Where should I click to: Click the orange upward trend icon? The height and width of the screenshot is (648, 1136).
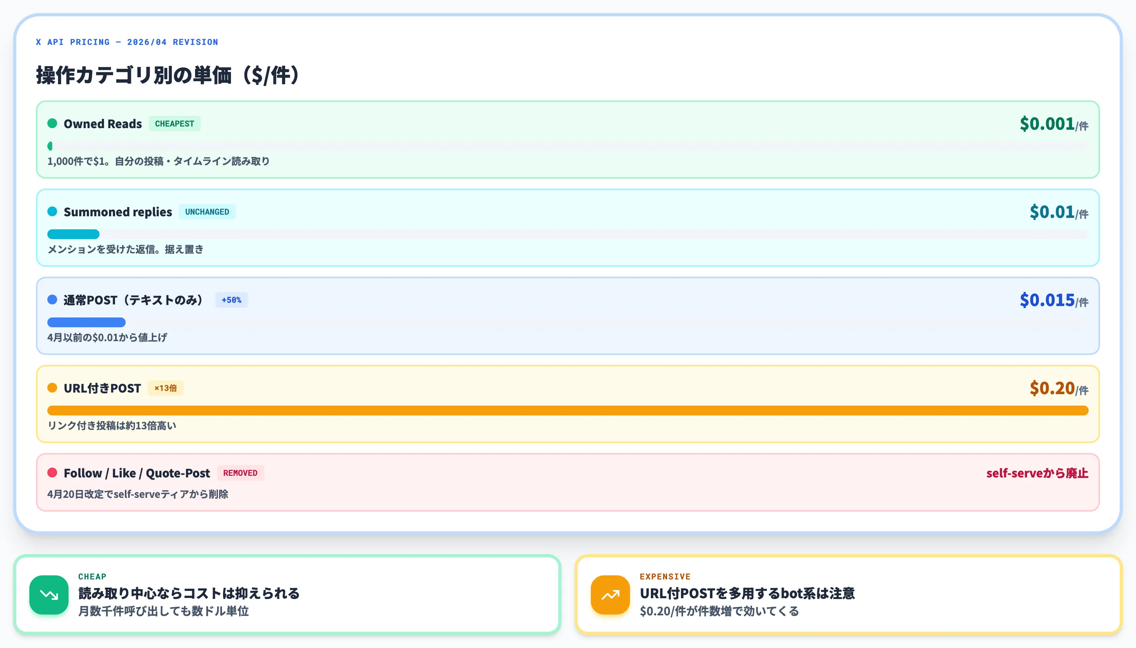point(610,595)
